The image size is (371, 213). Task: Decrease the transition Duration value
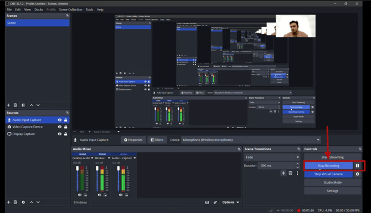tap(298, 168)
